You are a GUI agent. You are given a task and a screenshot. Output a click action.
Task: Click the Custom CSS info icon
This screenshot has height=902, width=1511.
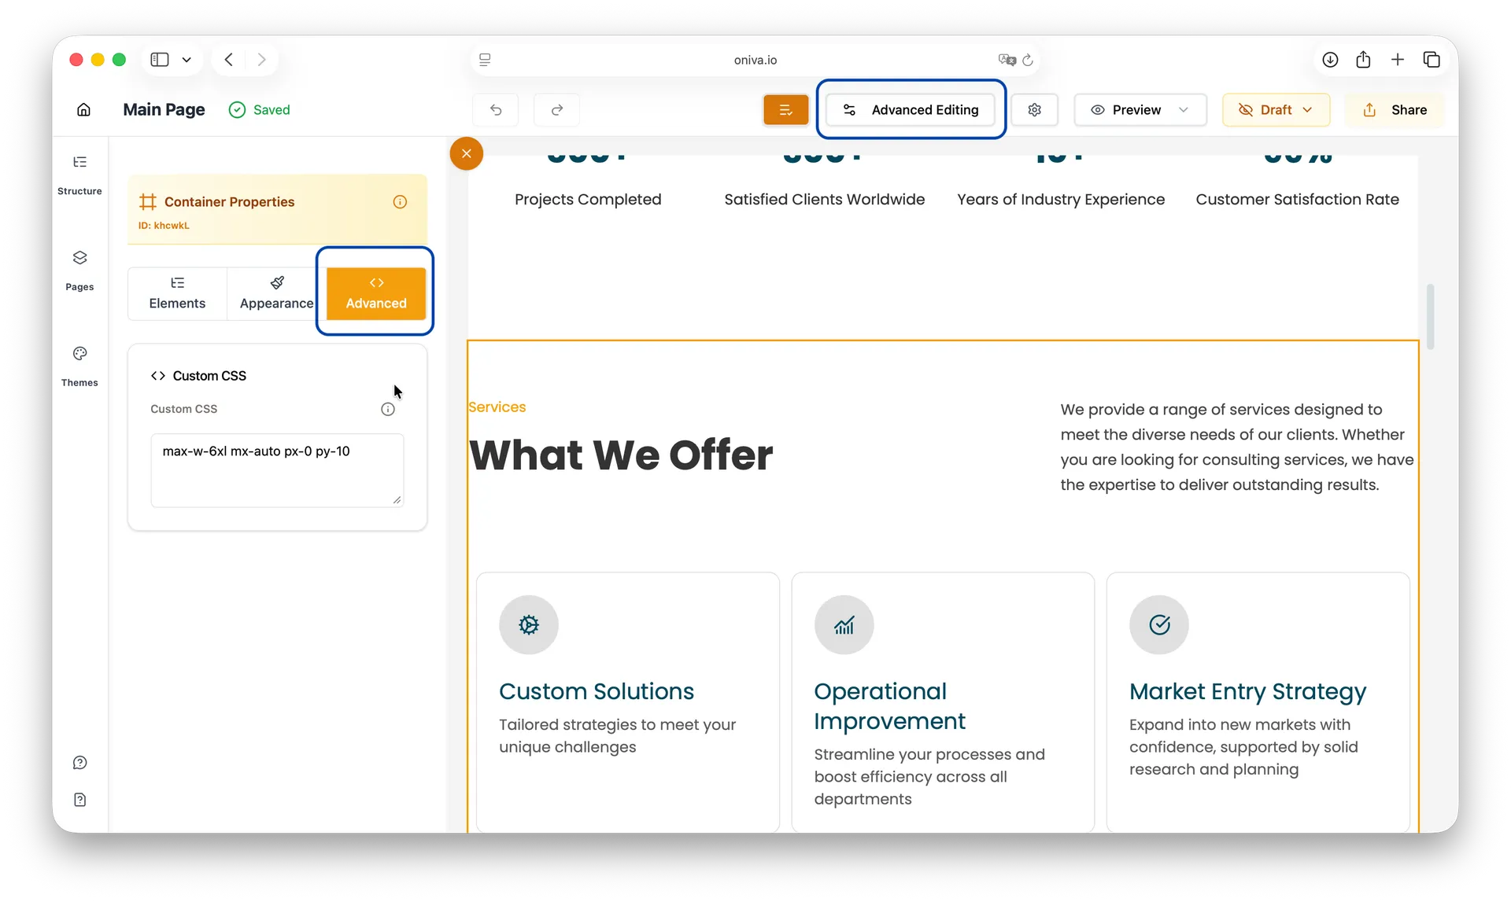click(388, 409)
